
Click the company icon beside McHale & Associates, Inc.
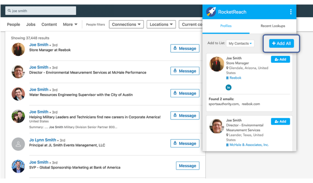pyautogui.click(x=227, y=145)
